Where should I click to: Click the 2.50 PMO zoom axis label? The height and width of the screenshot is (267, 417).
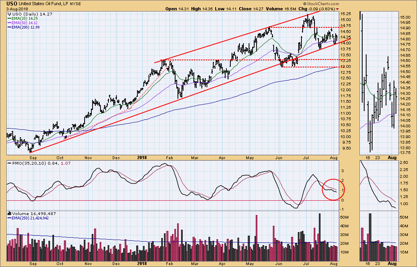tap(404, 162)
